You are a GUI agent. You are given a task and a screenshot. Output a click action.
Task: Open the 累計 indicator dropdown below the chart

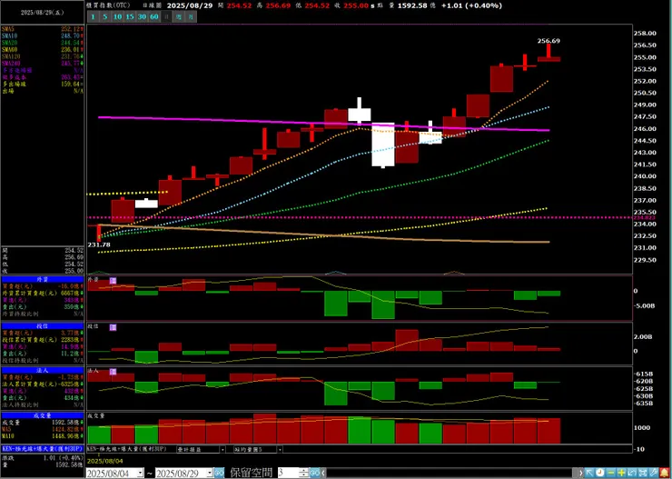point(222,449)
